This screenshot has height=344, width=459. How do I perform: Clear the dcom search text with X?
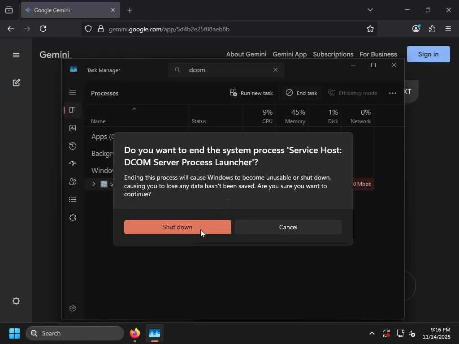coord(276,69)
